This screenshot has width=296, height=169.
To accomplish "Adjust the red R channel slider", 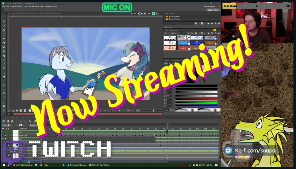I will pos(196,99).
